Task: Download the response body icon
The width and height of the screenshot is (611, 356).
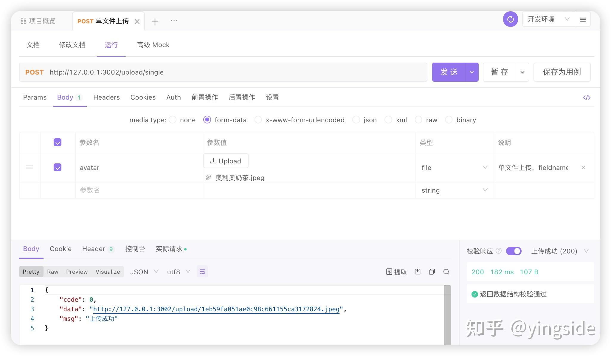Action: 418,272
